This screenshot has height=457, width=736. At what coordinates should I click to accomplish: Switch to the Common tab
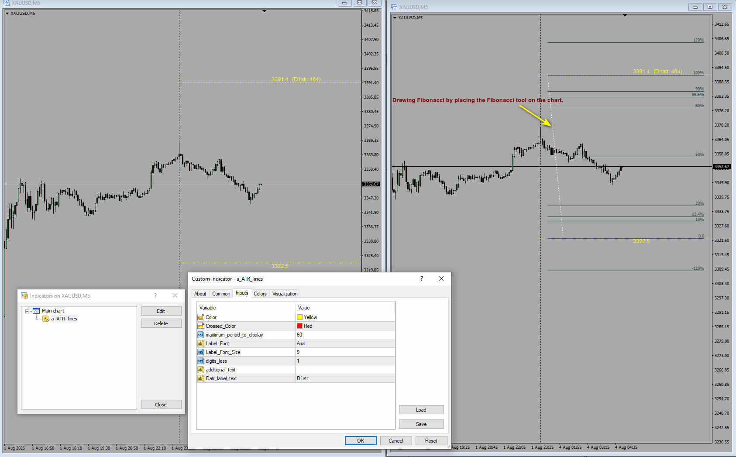click(x=221, y=294)
